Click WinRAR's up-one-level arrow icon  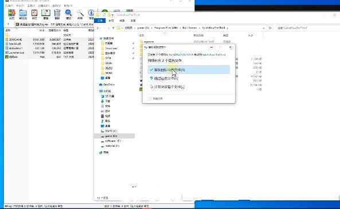[x=8, y=24]
